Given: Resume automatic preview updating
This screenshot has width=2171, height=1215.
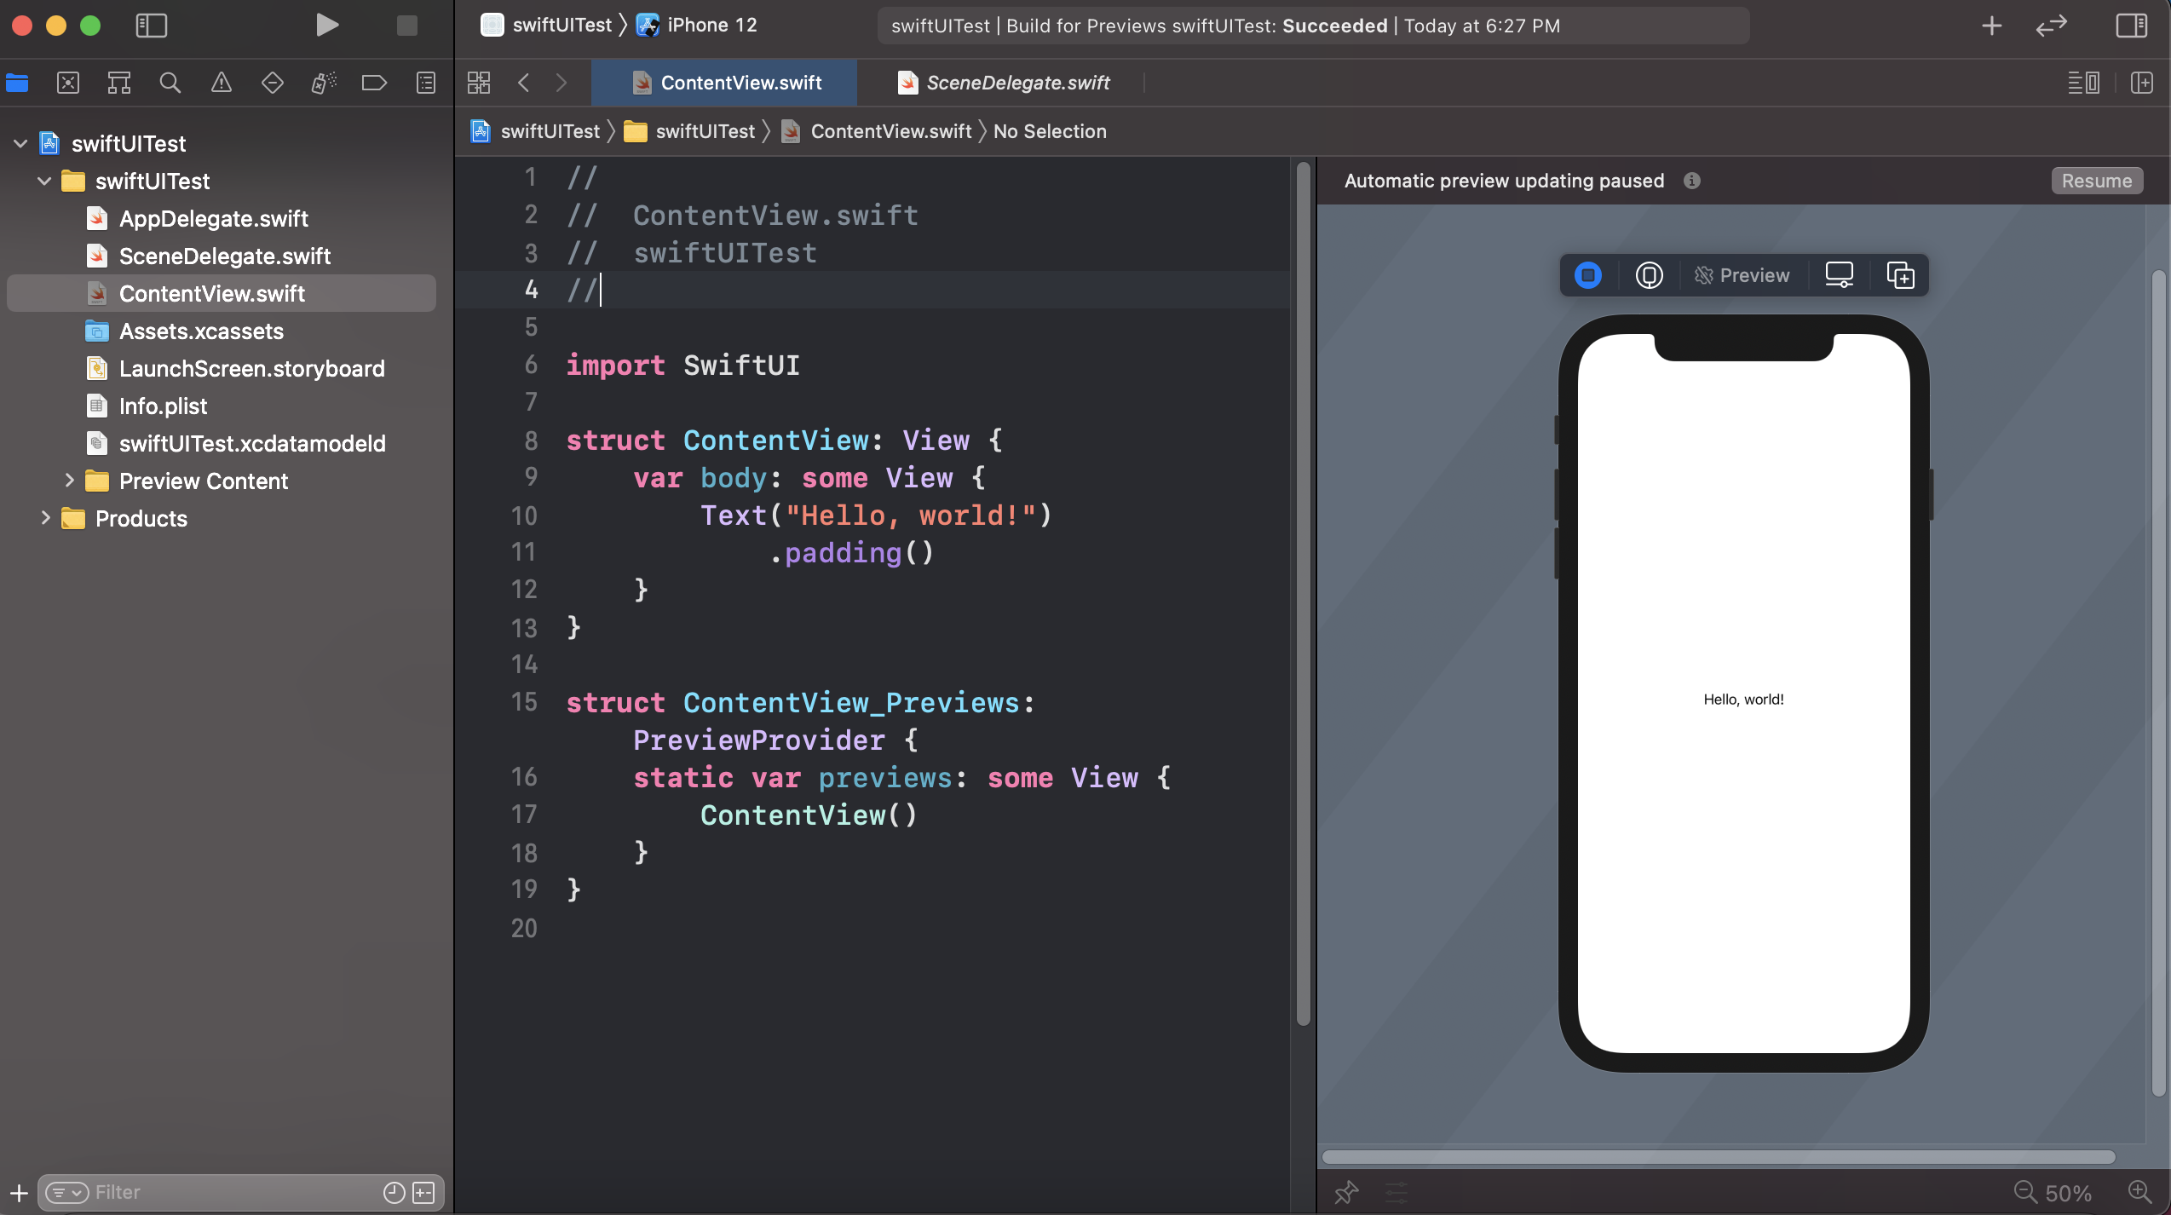Looking at the screenshot, I should [x=2097, y=181].
